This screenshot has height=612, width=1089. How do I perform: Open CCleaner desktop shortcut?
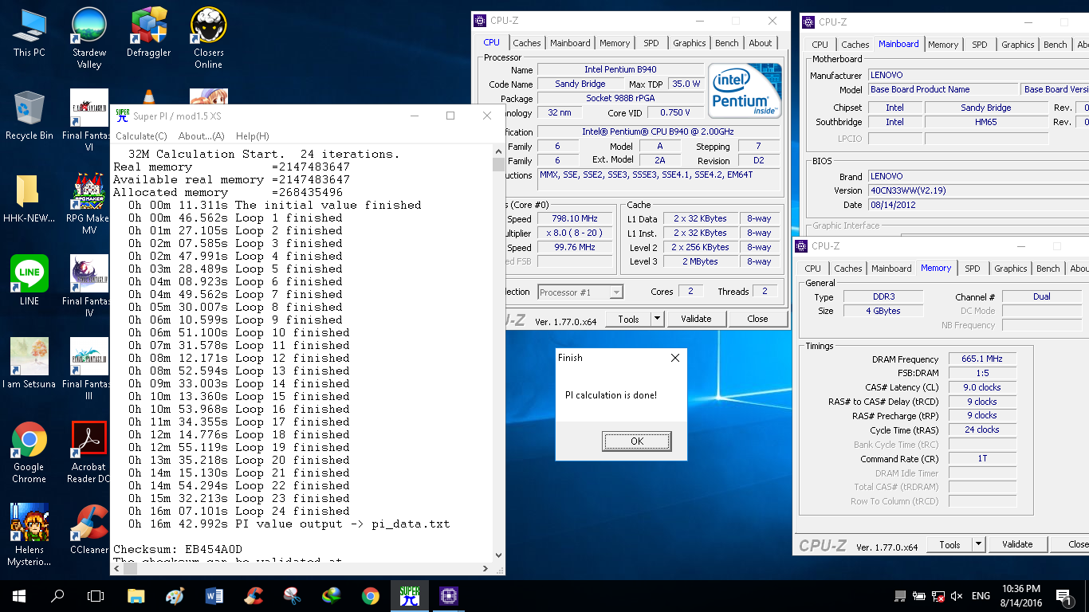[89, 529]
